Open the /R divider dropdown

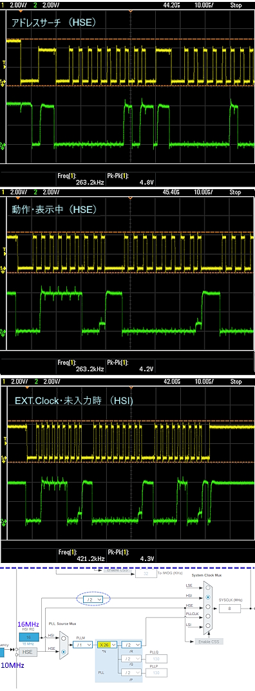pyautogui.click(x=131, y=645)
